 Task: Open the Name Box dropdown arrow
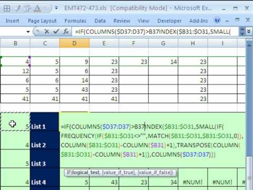point(28,32)
